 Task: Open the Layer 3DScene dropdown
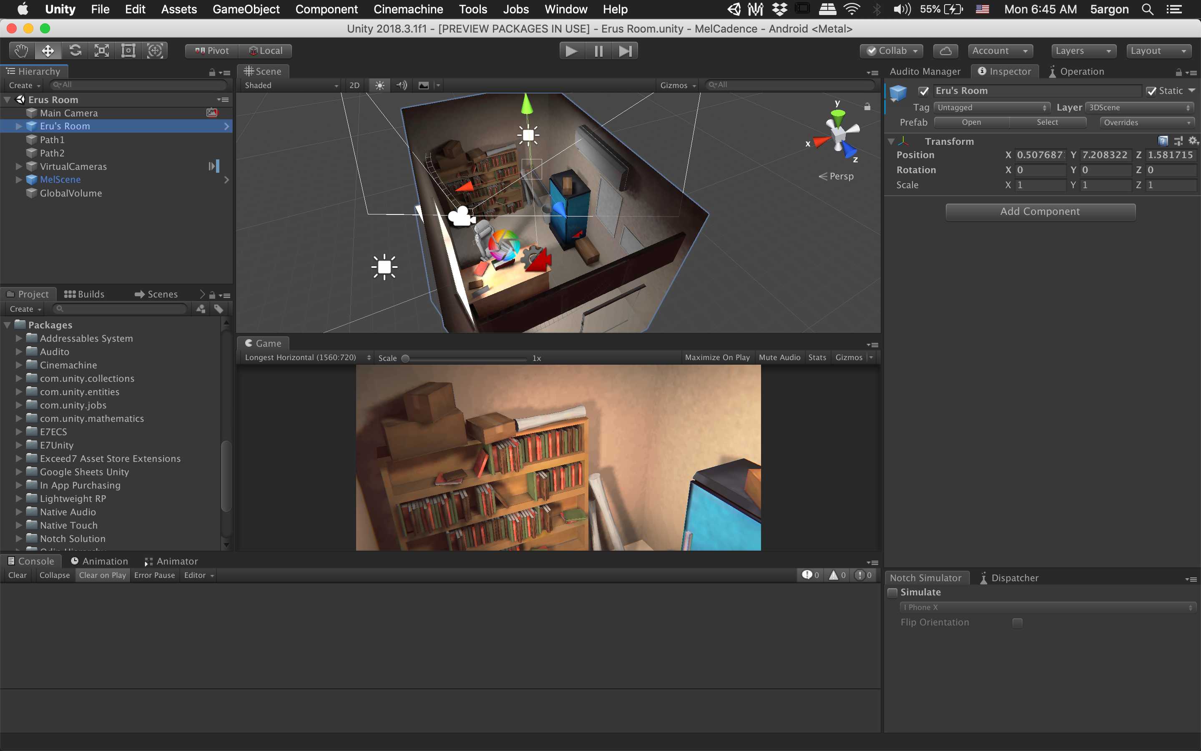point(1139,108)
